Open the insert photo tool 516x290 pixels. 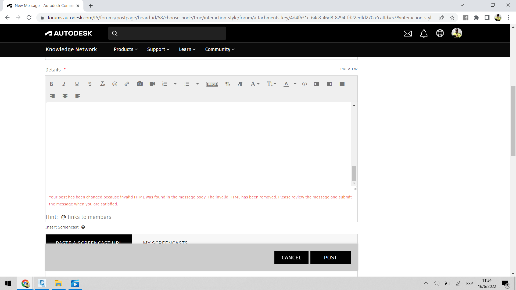tap(140, 84)
